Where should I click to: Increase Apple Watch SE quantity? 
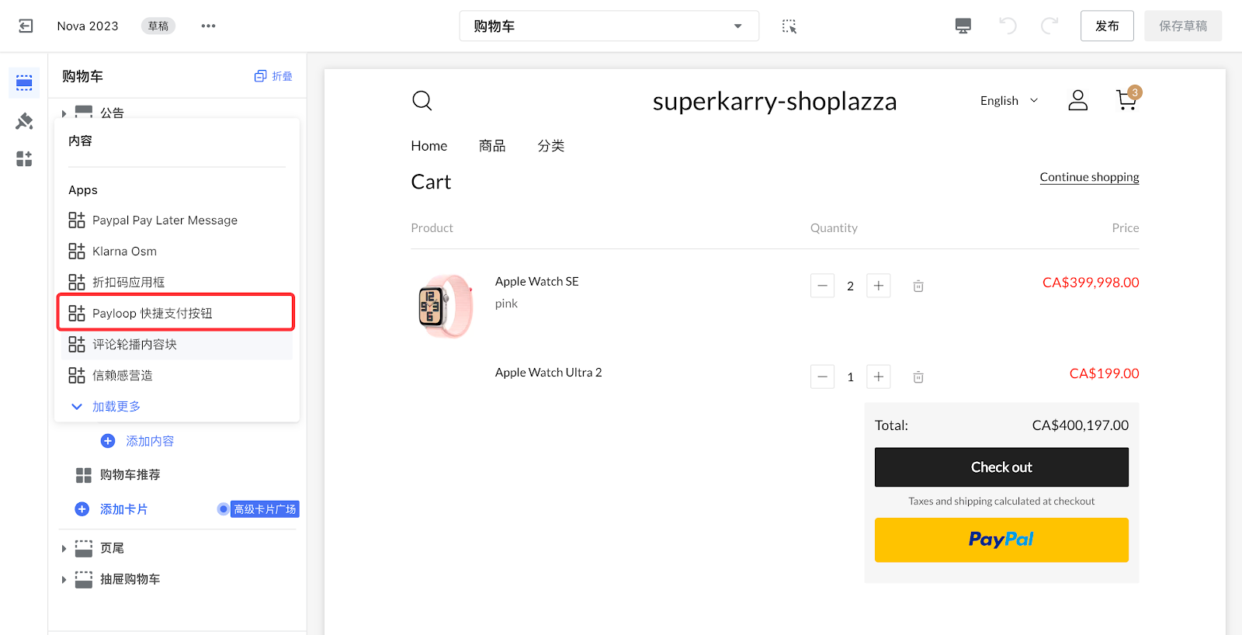(x=878, y=286)
